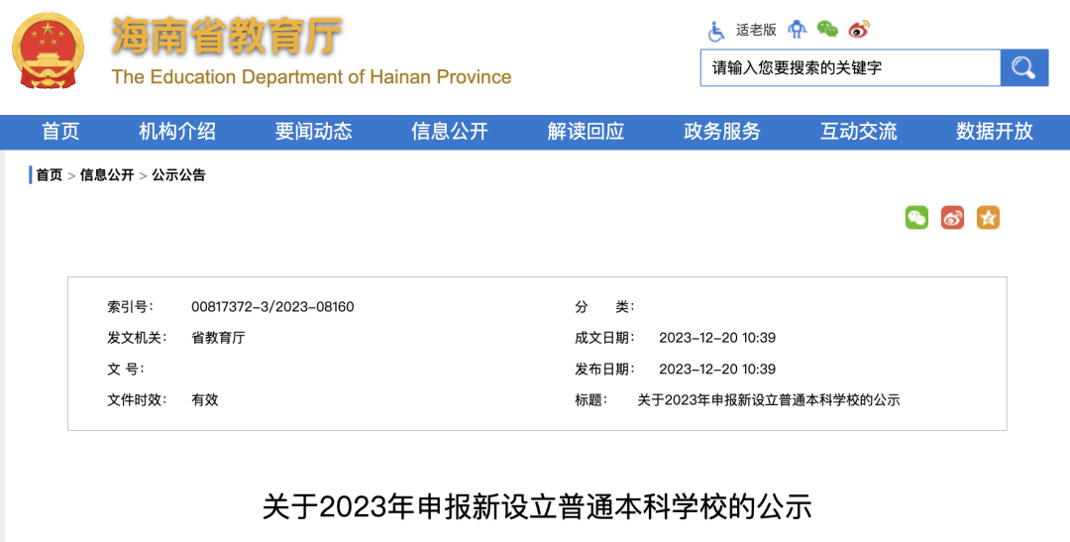Click 数据开放 in the navigation bar
Image resolution: width=1070 pixels, height=542 pixels.
pyautogui.click(x=994, y=132)
